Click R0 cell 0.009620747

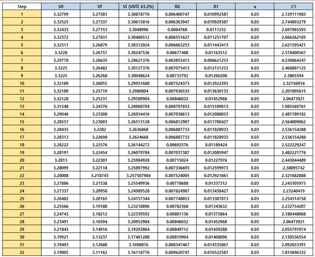(177, 252)
